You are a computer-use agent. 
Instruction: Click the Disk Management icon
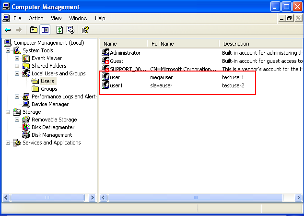(26, 135)
